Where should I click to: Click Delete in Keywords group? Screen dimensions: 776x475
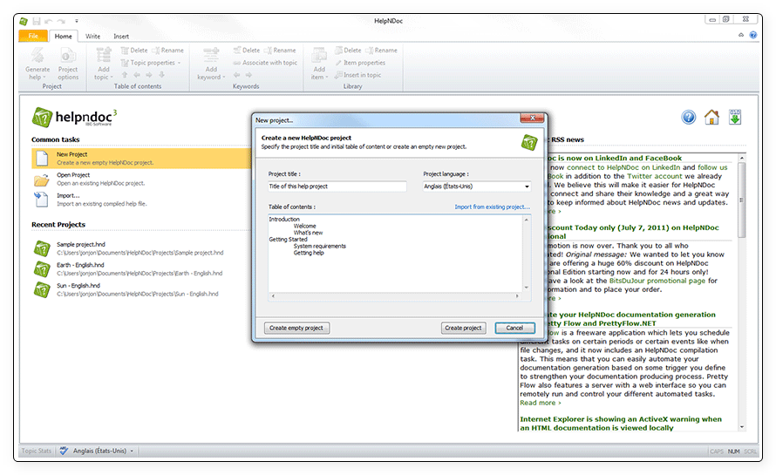247,51
